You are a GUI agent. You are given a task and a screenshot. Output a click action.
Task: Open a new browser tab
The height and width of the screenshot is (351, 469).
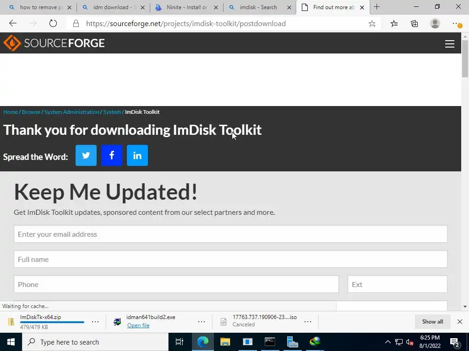[x=376, y=7]
